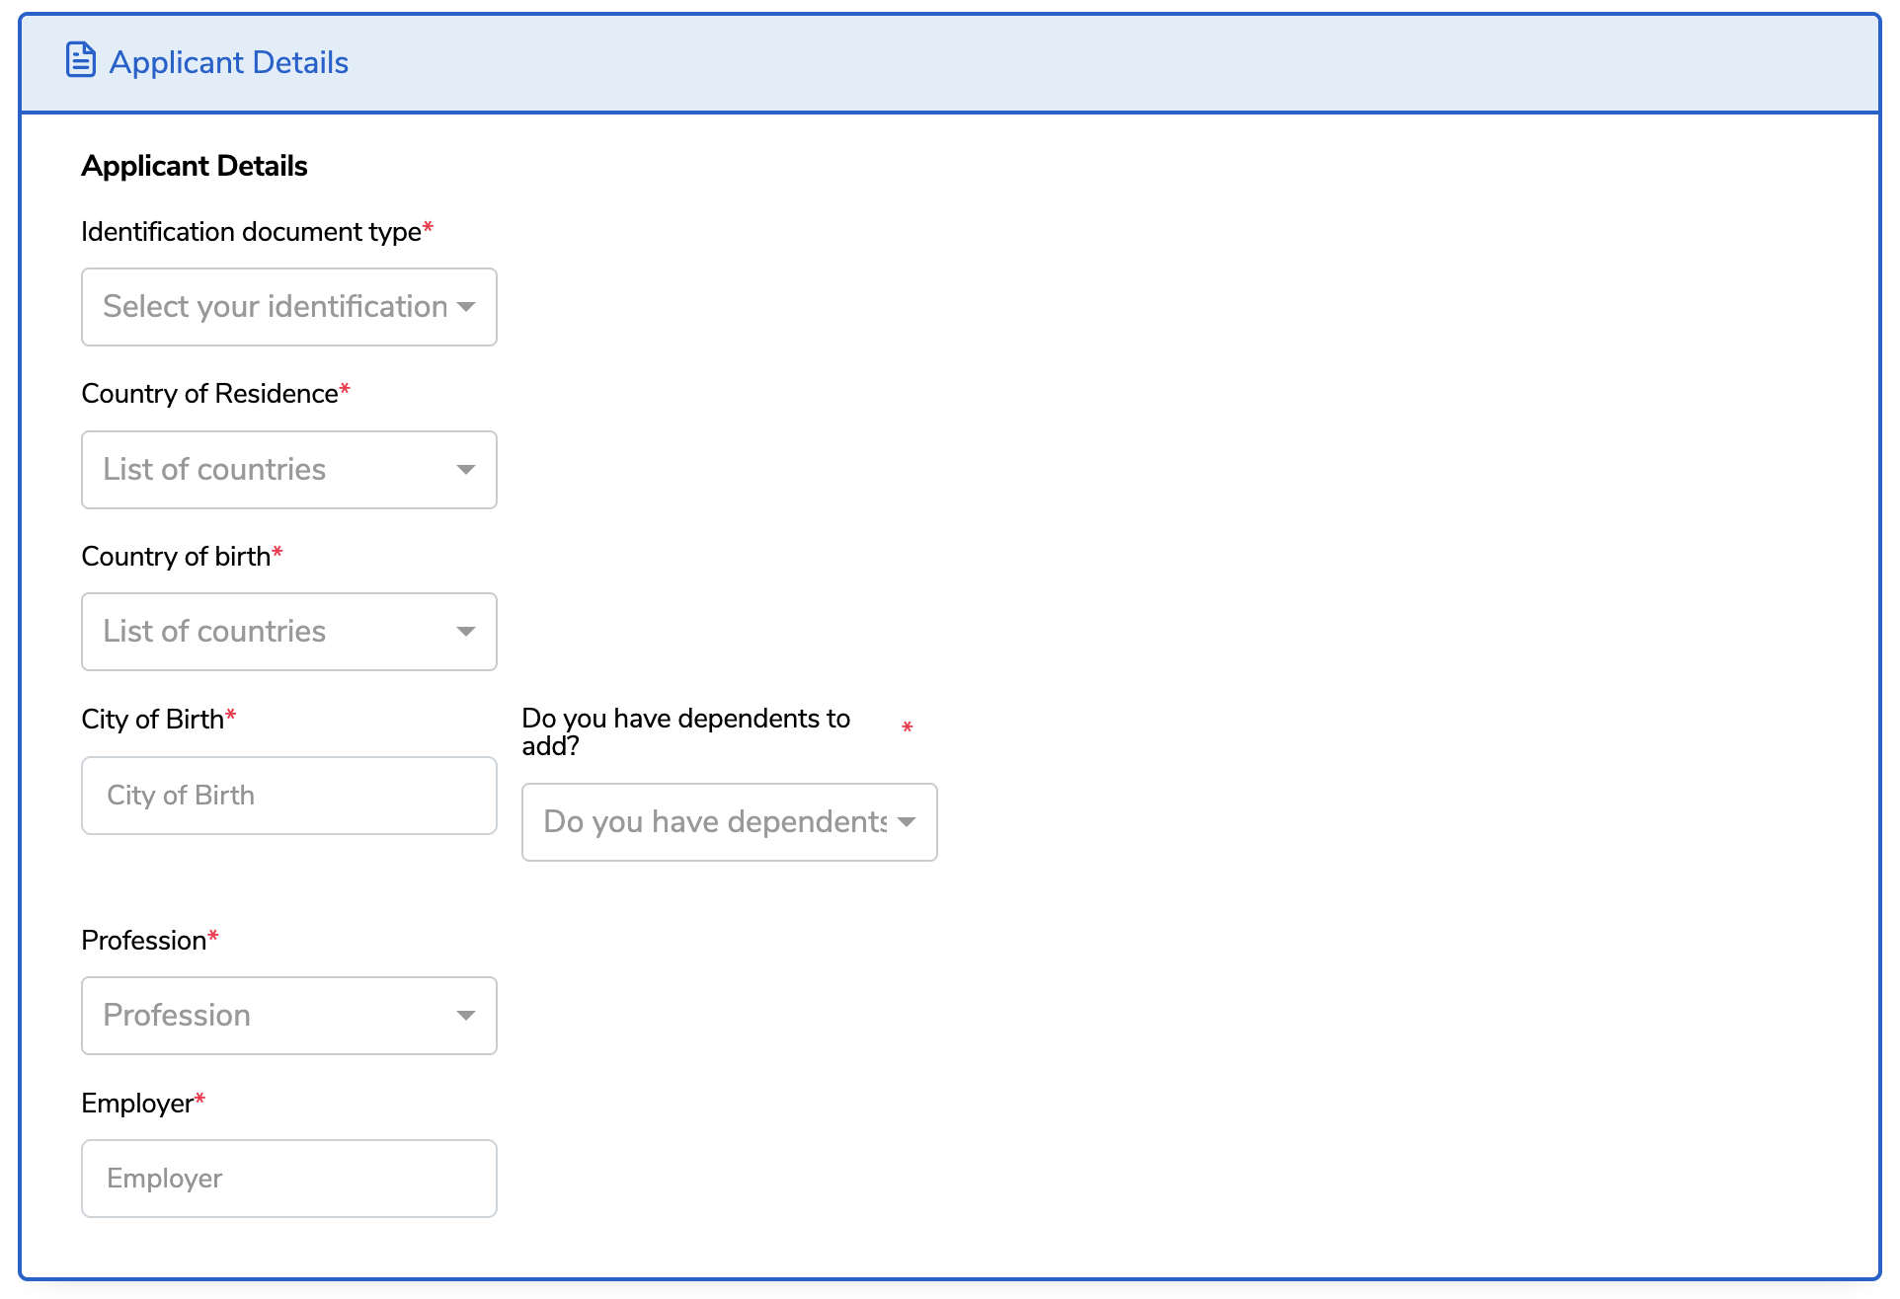Screen dimensions: 1900x1299
Task: Click the Country of Residence dropdown arrow
Action: pyautogui.click(x=466, y=470)
